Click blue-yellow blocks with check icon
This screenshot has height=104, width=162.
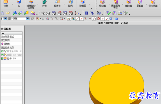point(26,13)
